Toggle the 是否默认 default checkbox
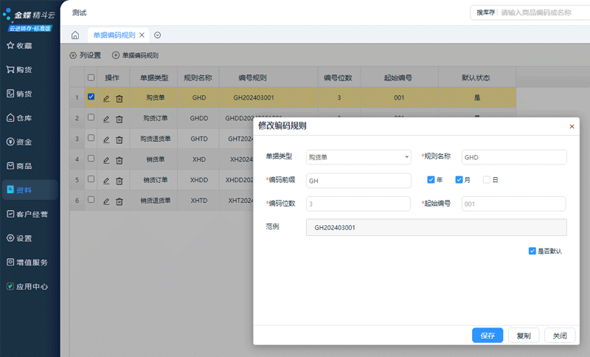590x357 pixels. pos(532,251)
